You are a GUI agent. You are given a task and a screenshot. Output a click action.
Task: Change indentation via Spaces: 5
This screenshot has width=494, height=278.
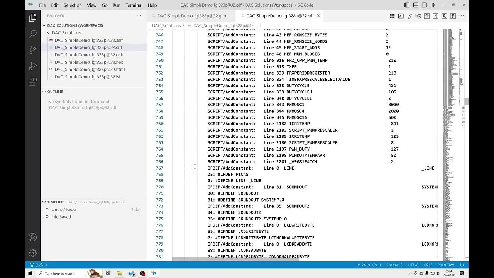coord(394,265)
